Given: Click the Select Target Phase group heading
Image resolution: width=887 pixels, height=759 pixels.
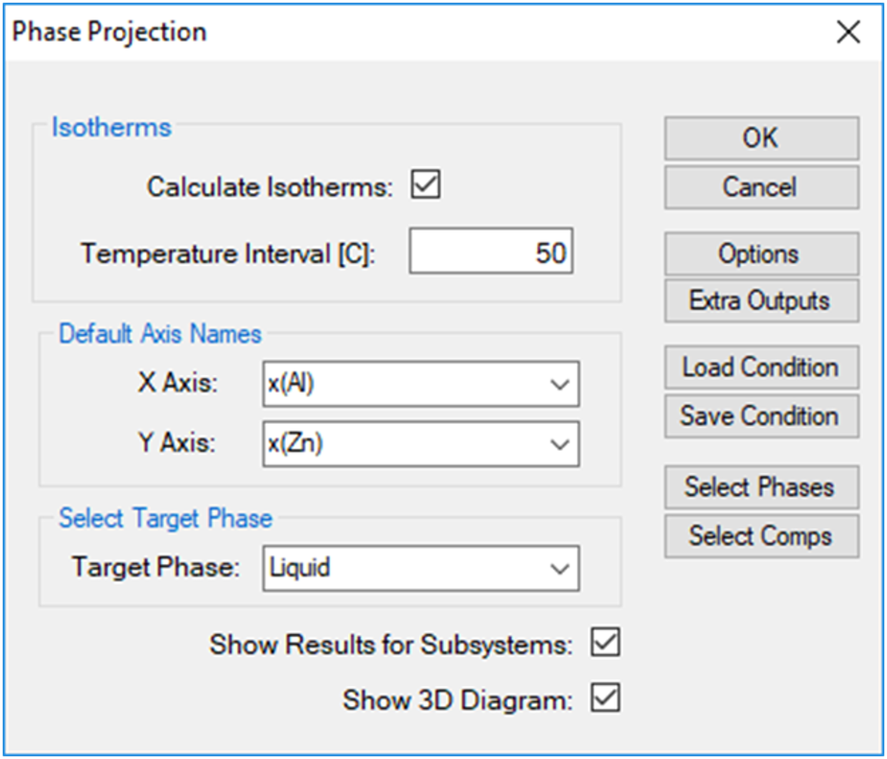Looking at the screenshot, I should coord(165,519).
